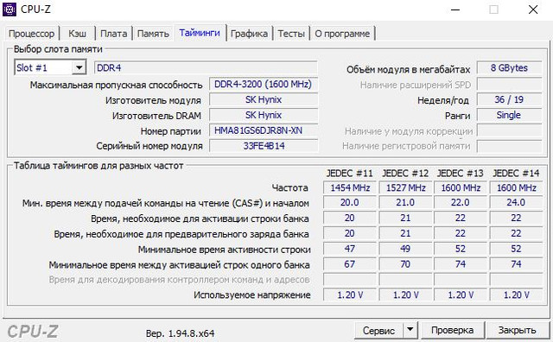Image resolution: width=553 pixels, height=342 pixels.
Task: Click the Частота row label
Action: tap(290, 188)
